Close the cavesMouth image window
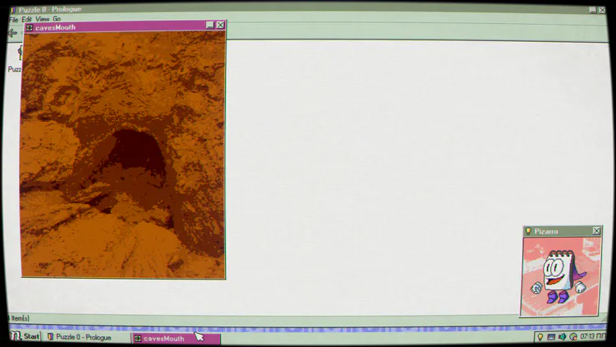 [220, 25]
